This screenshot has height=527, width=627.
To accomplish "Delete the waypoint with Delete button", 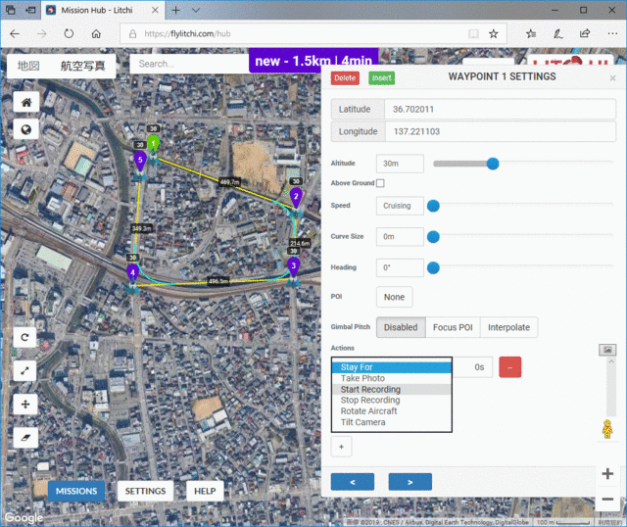I will coord(345,78).
